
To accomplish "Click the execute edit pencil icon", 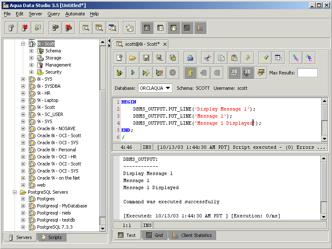I will click(160, 73).
